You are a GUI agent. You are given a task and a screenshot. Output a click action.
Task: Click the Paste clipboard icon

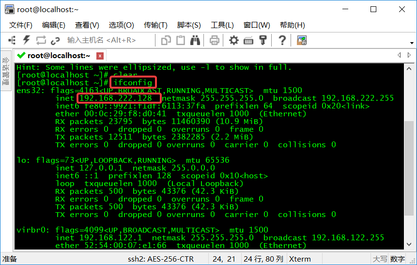tap(181, 40)
